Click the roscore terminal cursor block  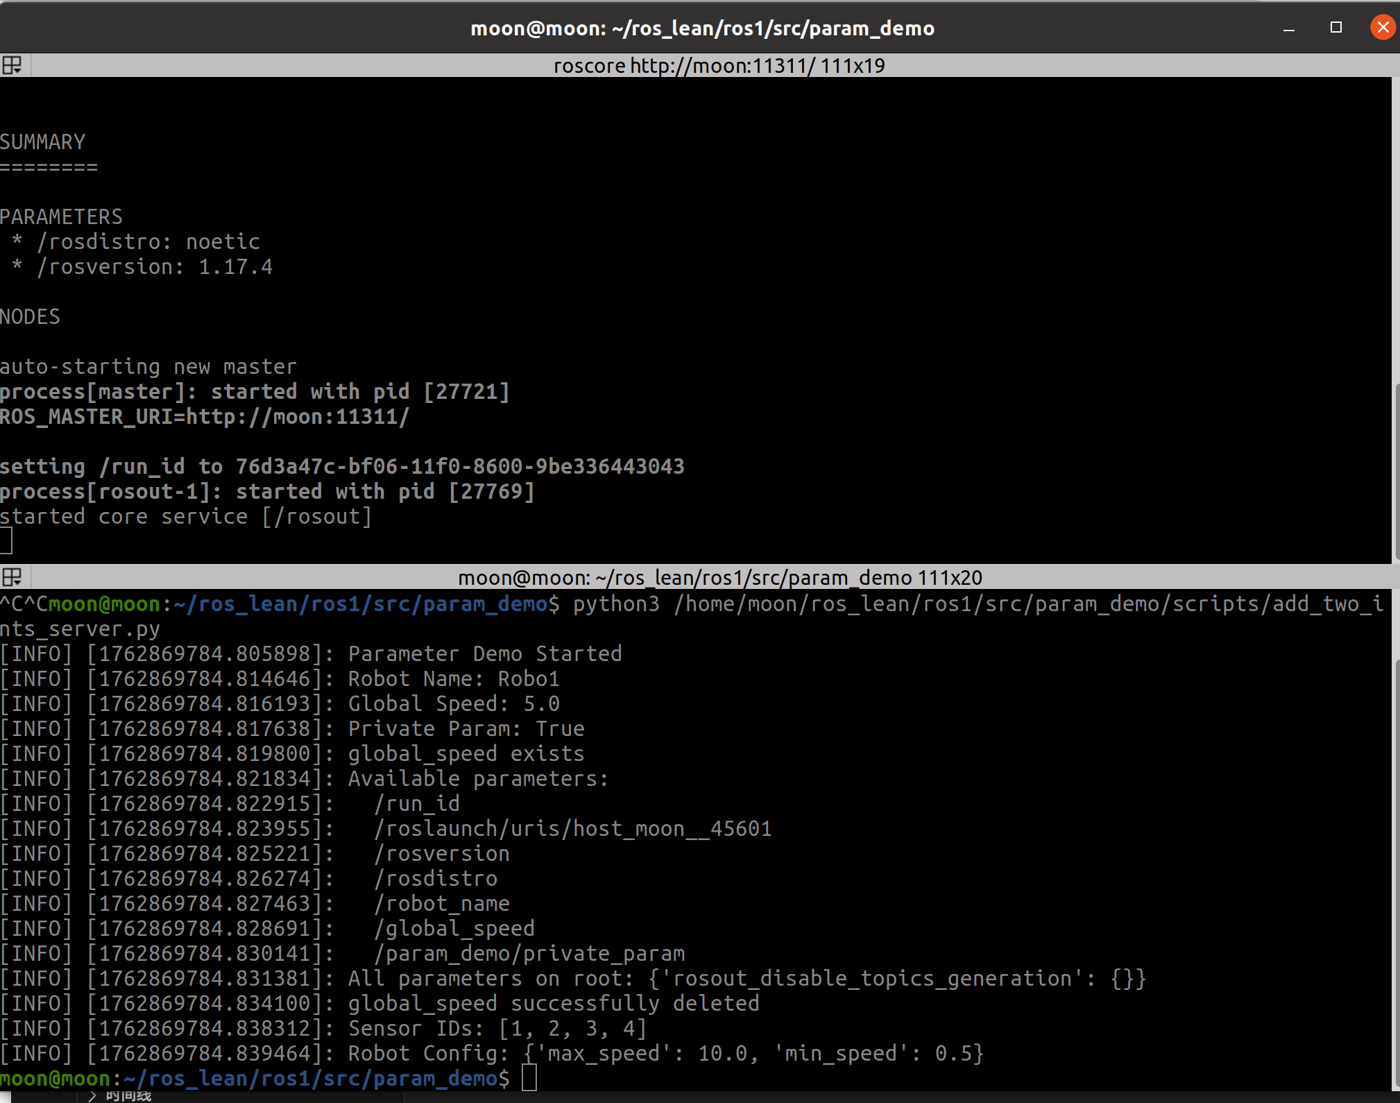pos(6,541)
